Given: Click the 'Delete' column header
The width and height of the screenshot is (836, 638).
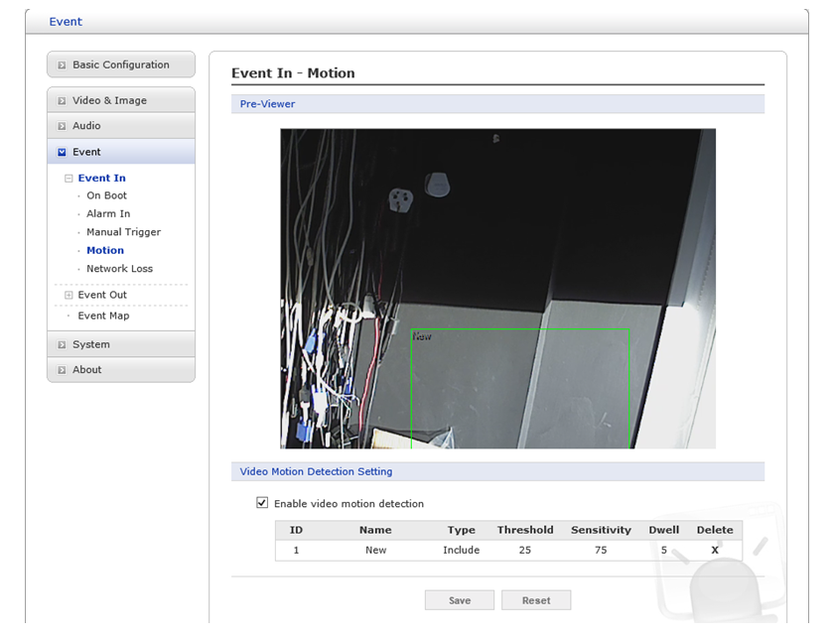Looking at the screenshot, I should 715,530.
